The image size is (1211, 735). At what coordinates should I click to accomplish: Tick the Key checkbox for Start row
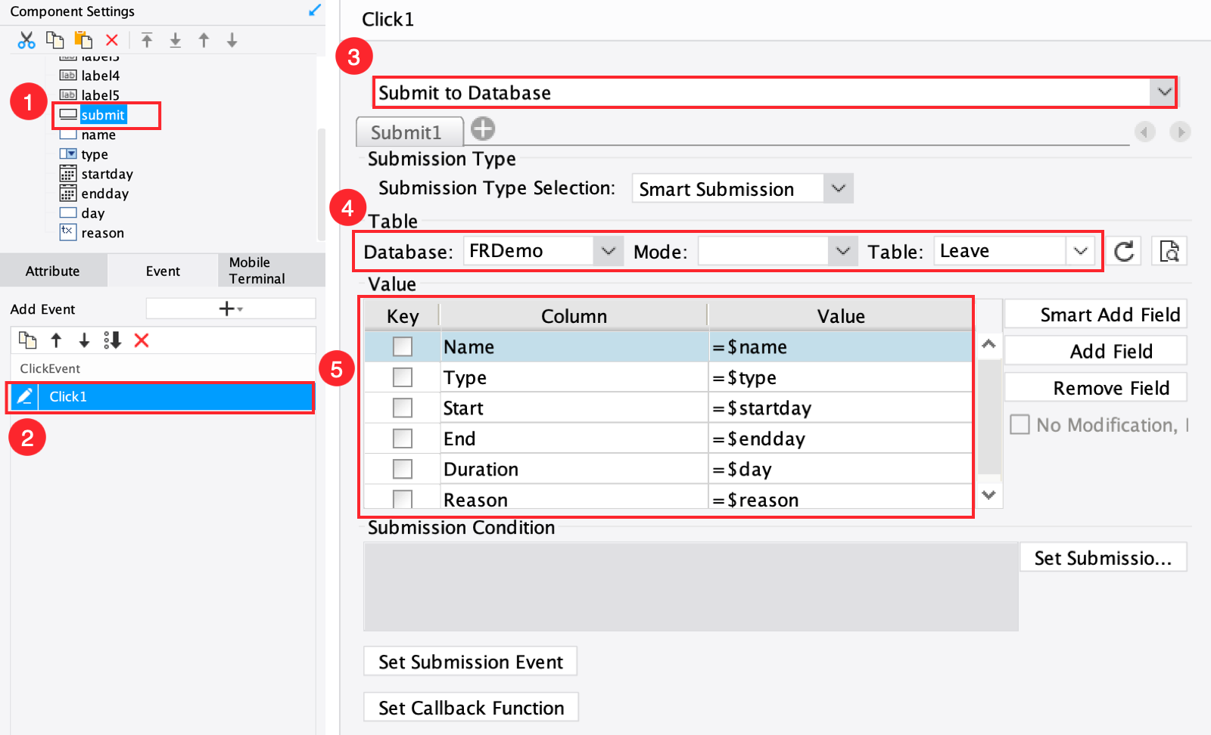pyautogui.click(x=403, y=408)
